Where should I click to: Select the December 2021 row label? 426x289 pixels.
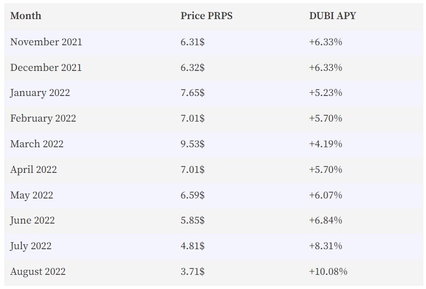click(x=46, y=68)
